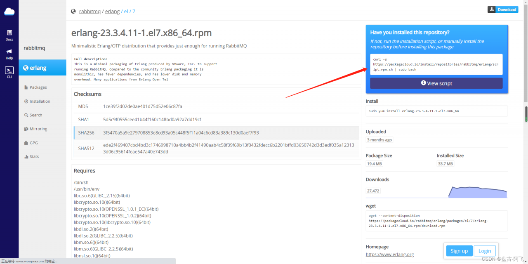Click the 27,472 downloads count
Screen dimensions: 528x264
[x=373, y=191]
